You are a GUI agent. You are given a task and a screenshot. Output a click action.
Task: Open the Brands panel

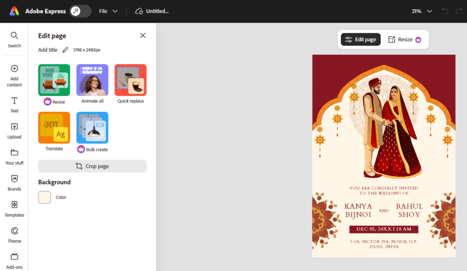click(14, 182)
